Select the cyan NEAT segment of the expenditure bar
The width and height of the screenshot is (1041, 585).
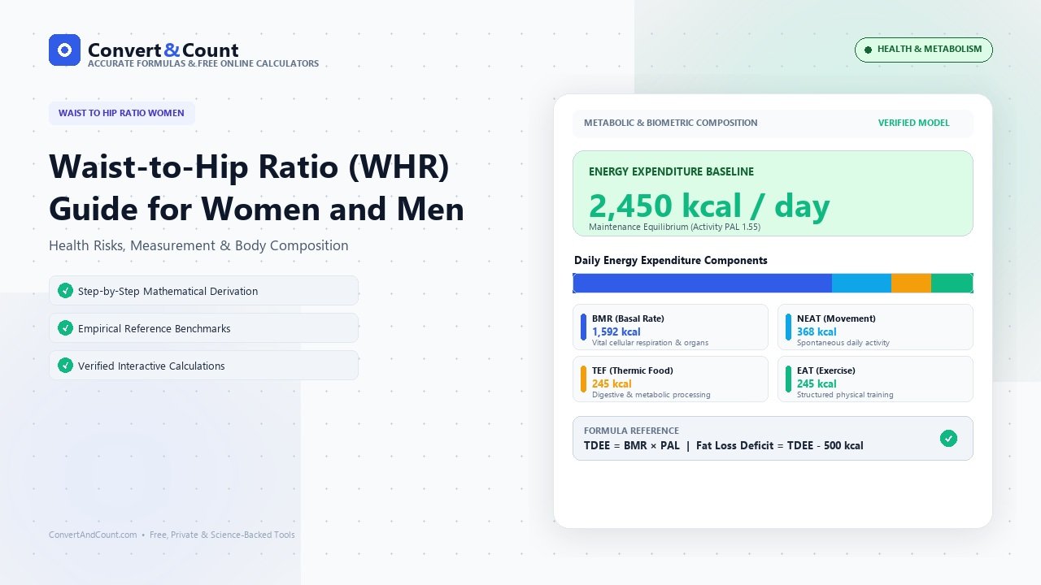(x=861, y=283)
